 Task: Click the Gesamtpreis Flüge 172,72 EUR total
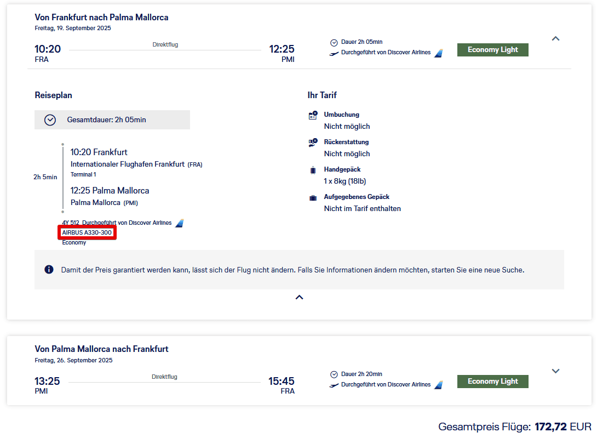[x=514, y=426]
